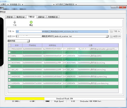The image size is (127, 108).
Task: Click the window minimize icon in title bar
Action: [x=113, y=7]
